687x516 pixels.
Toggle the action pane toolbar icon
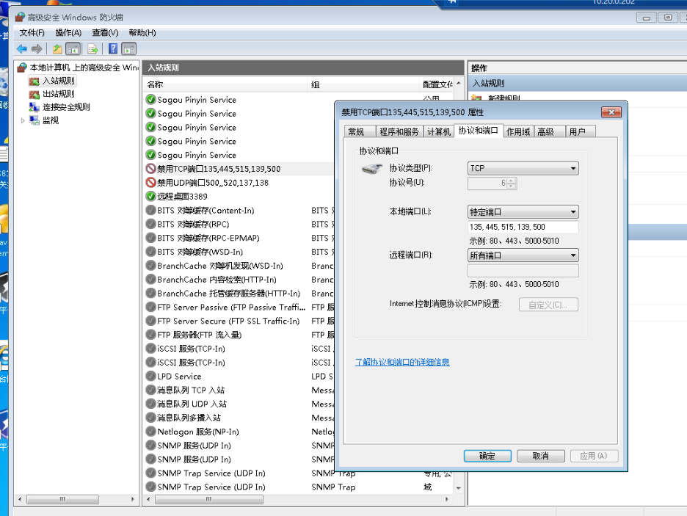pyautogui.click(x=129, y=49)
